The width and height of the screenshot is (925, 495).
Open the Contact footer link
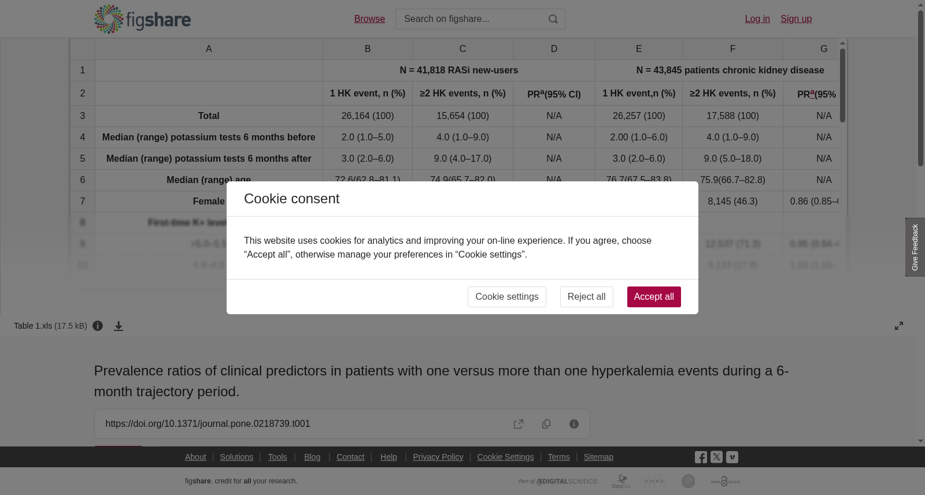(350, 457)
